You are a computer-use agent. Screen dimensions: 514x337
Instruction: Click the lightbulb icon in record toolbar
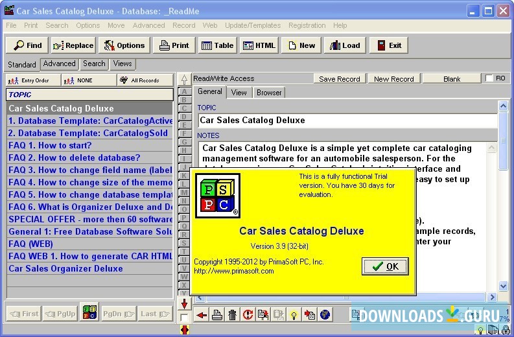point(294,315)
